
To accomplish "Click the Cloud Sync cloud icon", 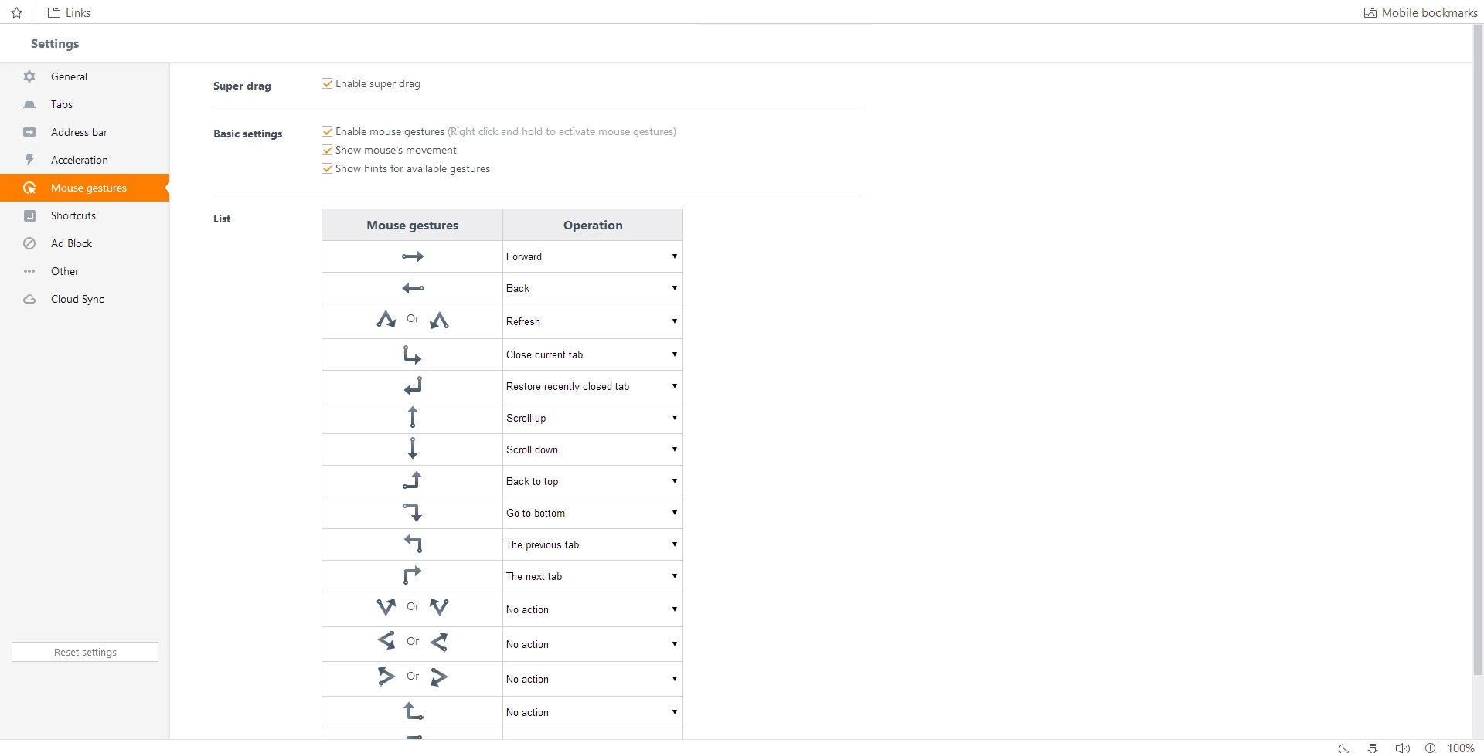I will point(29,299).
